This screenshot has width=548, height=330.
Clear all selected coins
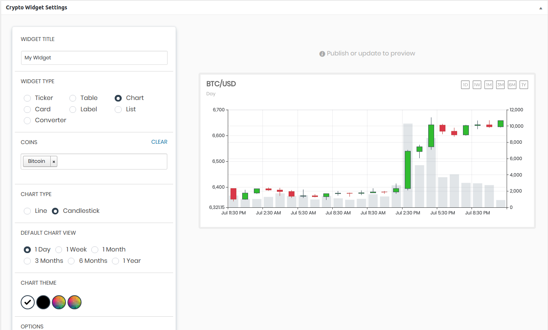[x=159, y=142]
